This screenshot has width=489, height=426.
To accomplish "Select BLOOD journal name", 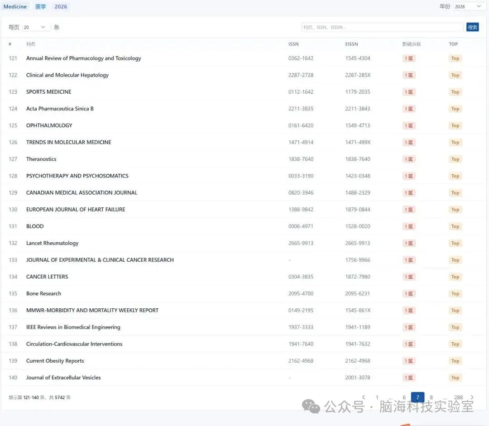I will [x=35, y=226].
